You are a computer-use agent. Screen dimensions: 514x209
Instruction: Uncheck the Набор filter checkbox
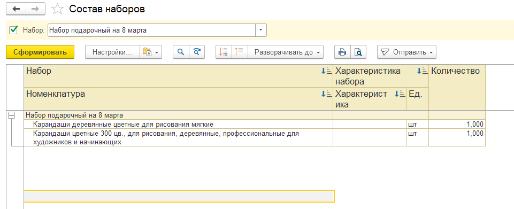point(13,30)
